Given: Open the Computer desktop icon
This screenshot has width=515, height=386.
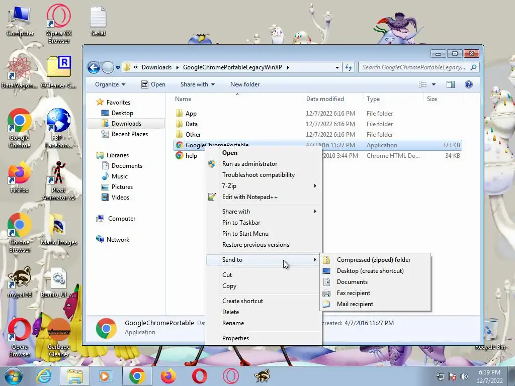Looking at the screenshot, I should [20, 20].
